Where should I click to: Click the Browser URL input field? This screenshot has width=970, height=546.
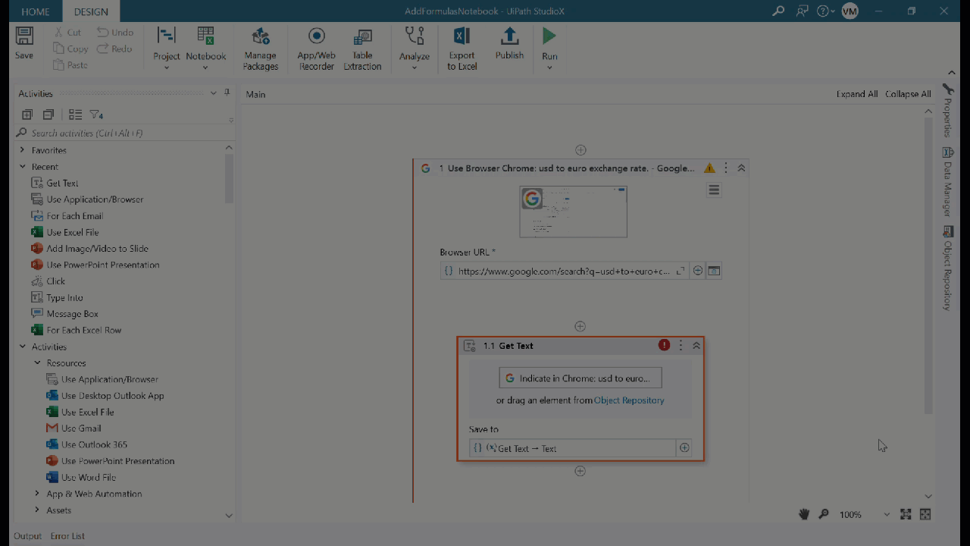click(565, 271)
